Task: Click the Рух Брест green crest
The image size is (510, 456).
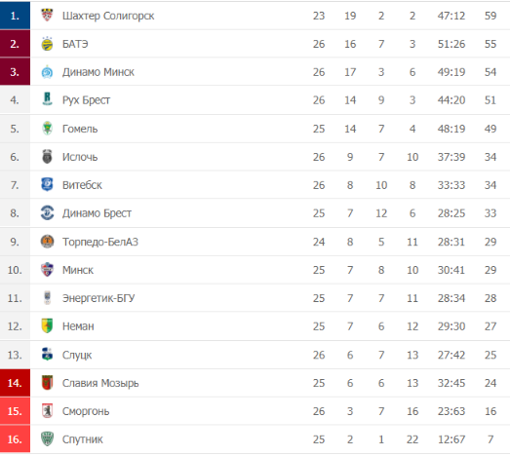Action: tap(47, 99)
